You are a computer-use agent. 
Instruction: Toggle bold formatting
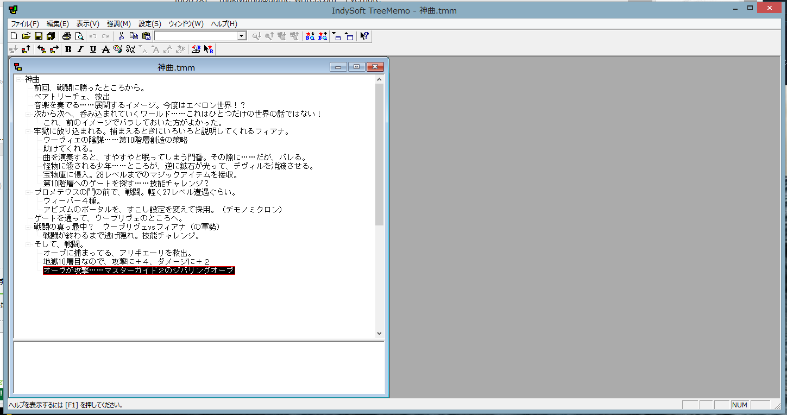point(68,49)
